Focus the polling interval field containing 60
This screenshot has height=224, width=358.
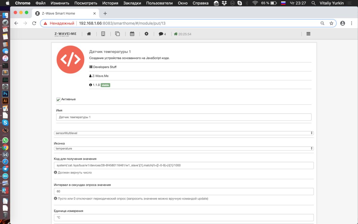(x=183, y=191)
